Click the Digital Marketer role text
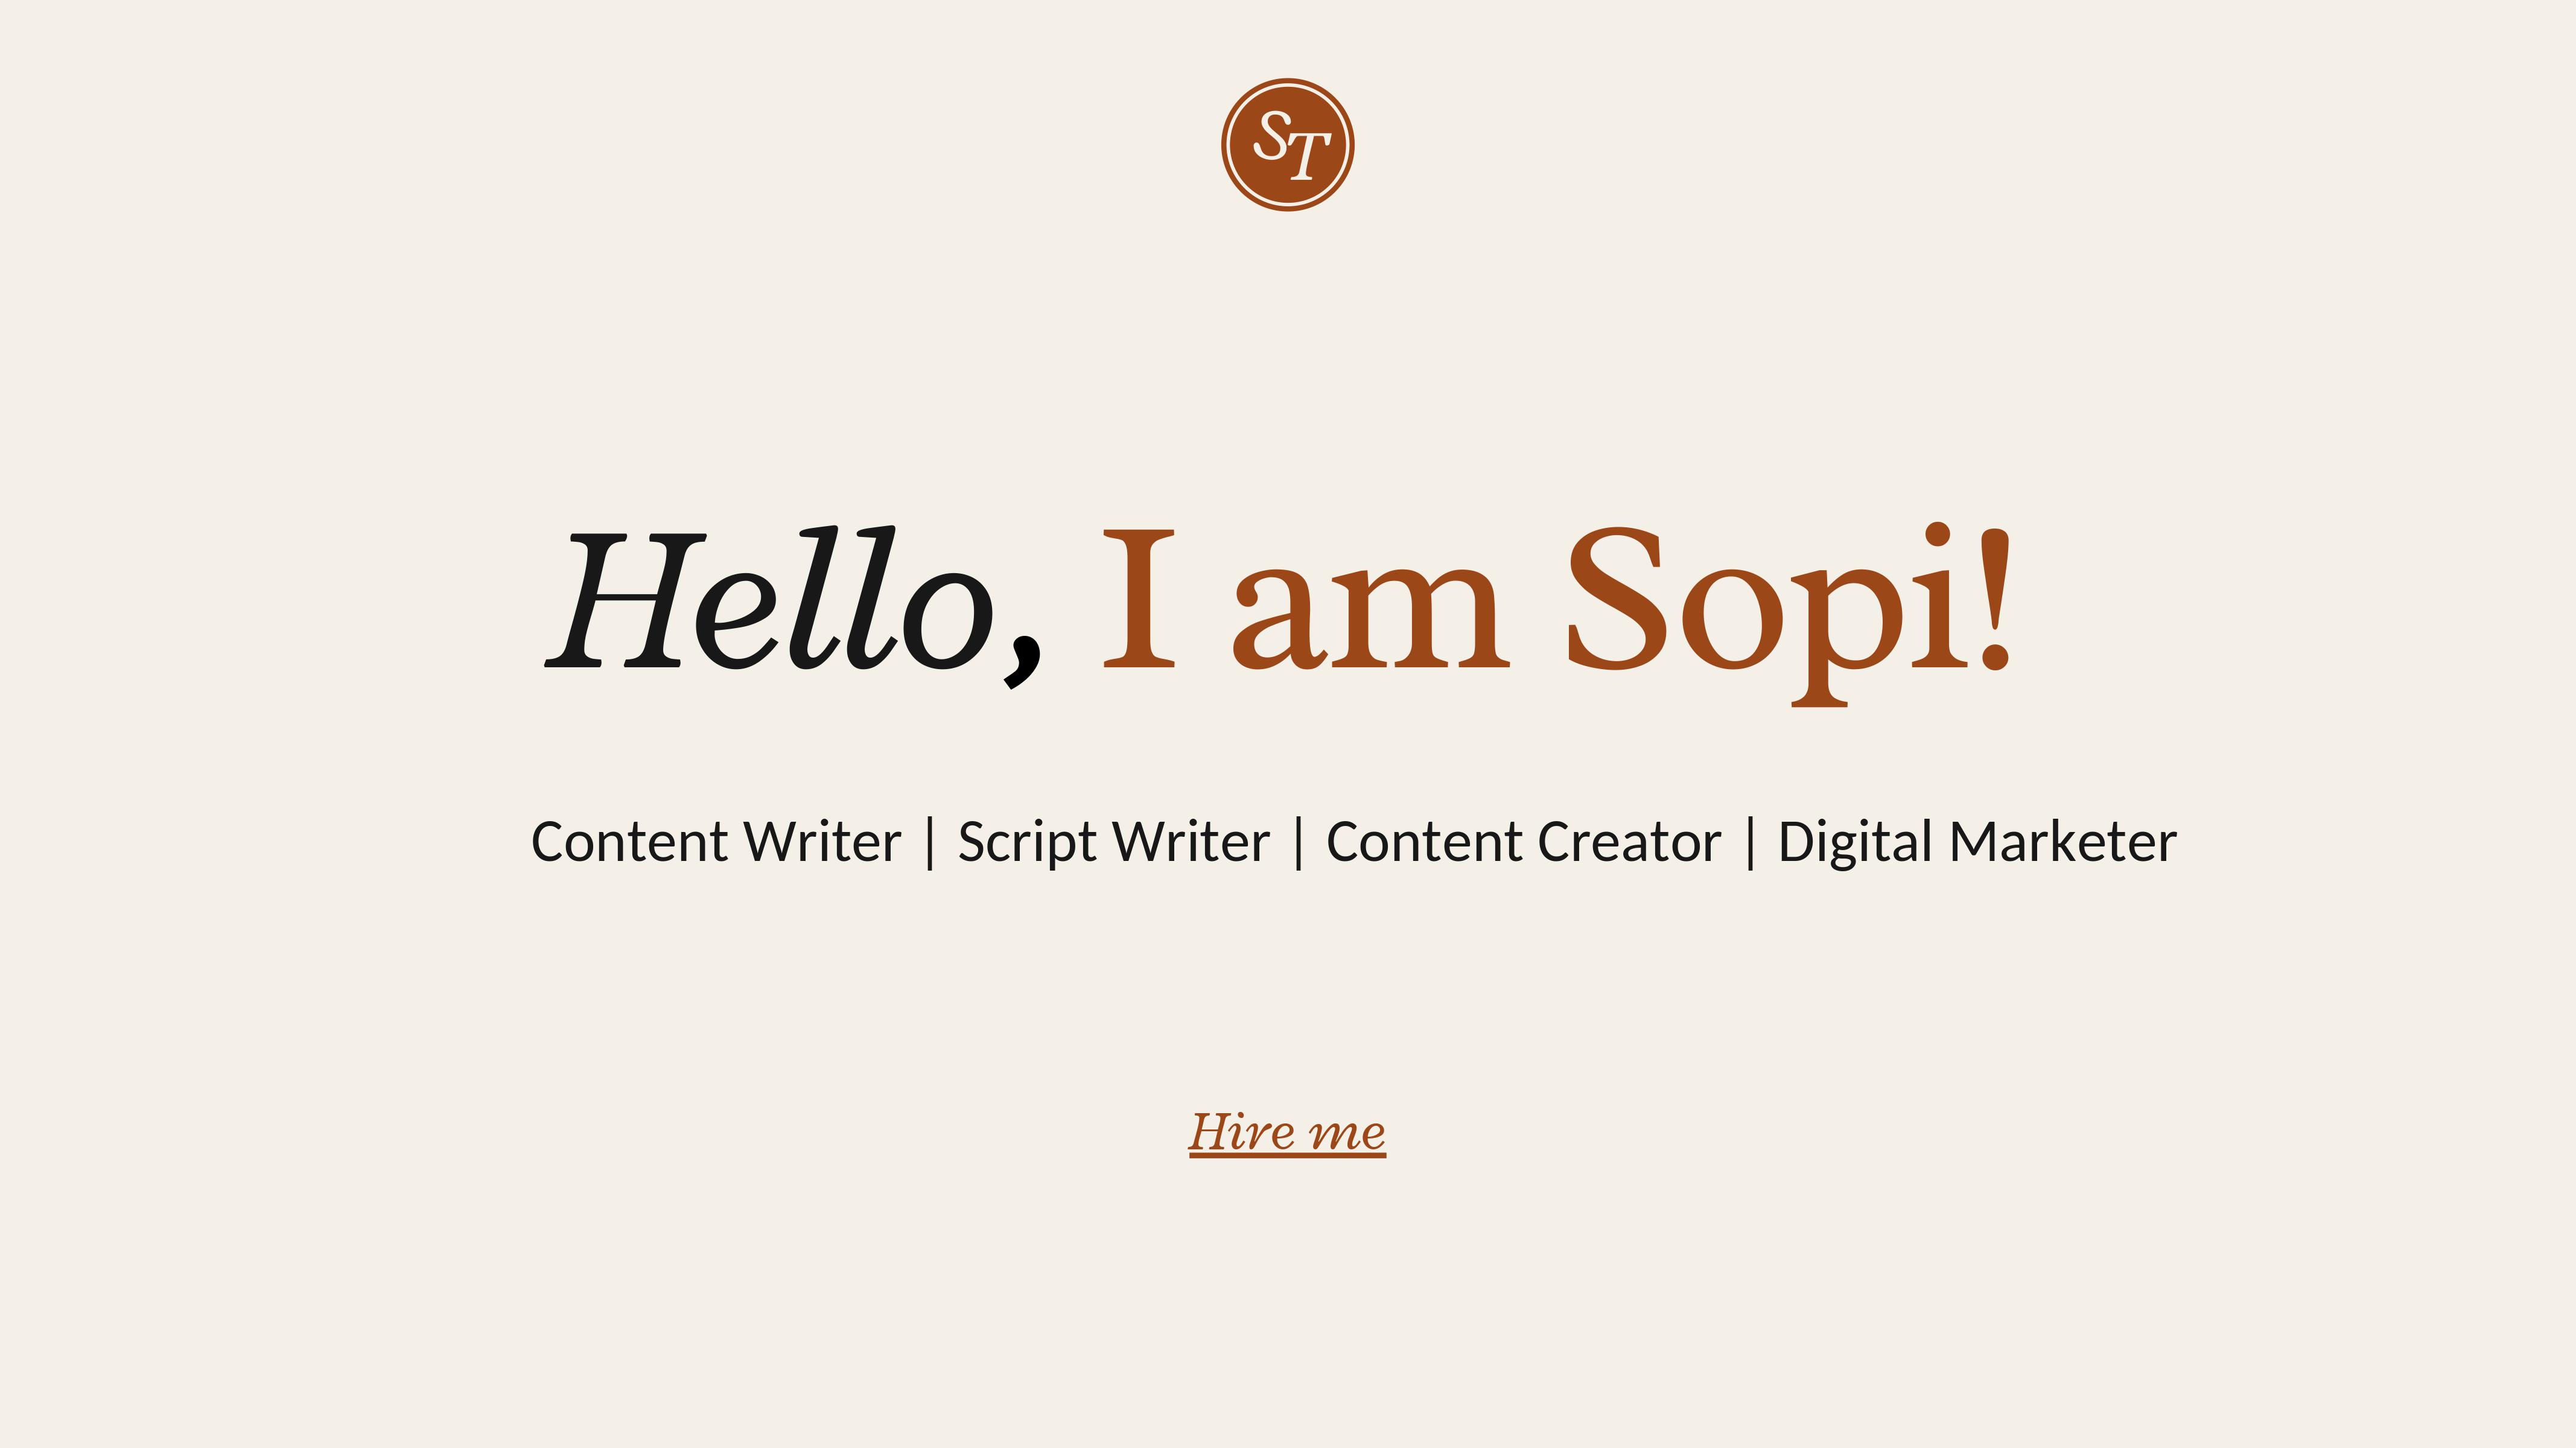 click(1977, 842)
